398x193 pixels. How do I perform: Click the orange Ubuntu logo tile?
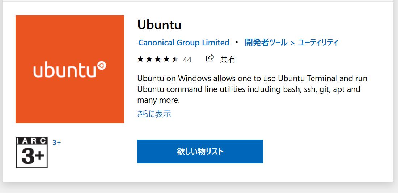(70, 69)
